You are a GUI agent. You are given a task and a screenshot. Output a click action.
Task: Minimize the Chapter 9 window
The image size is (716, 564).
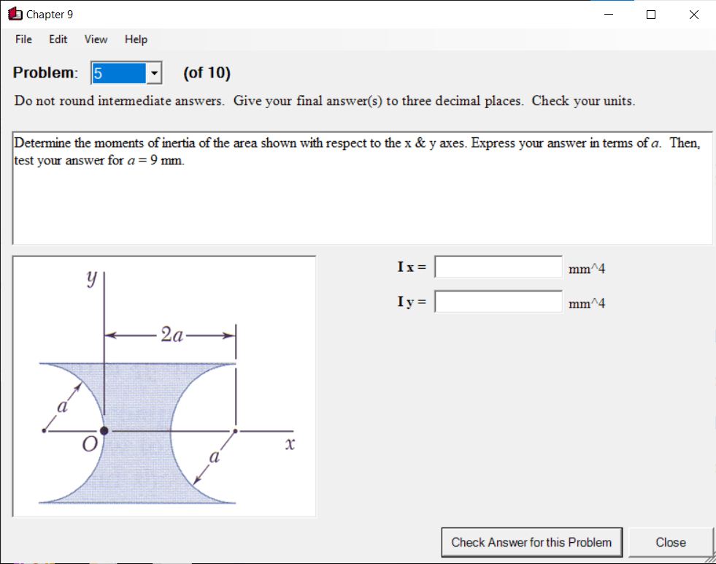coord(608,14)
